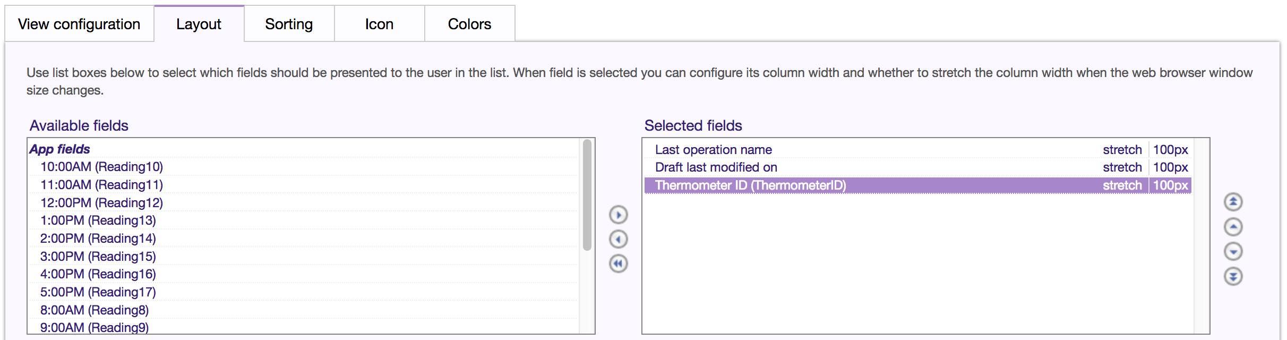1287x340 pixels.
Task: Move selected field to top
Action: [x=1233, y=202]
